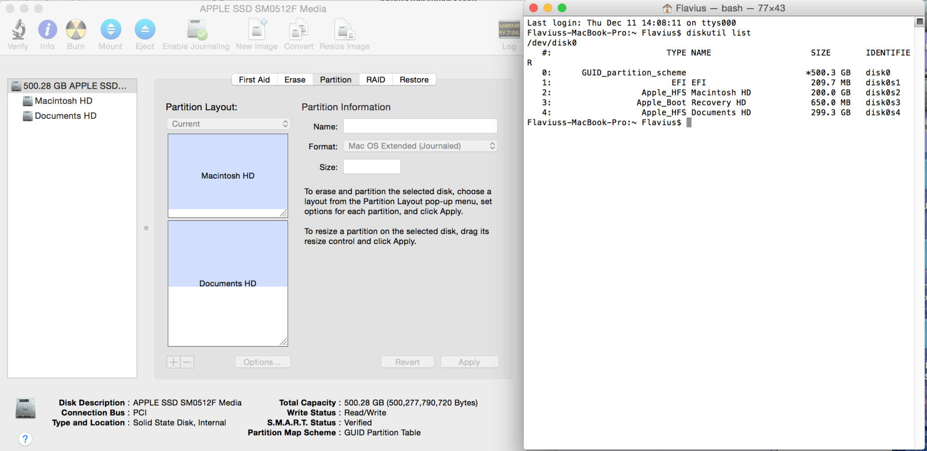Click the Options... button
This screenshot has height=451, width=927.
pyautogui.click(x=263, y=362)
